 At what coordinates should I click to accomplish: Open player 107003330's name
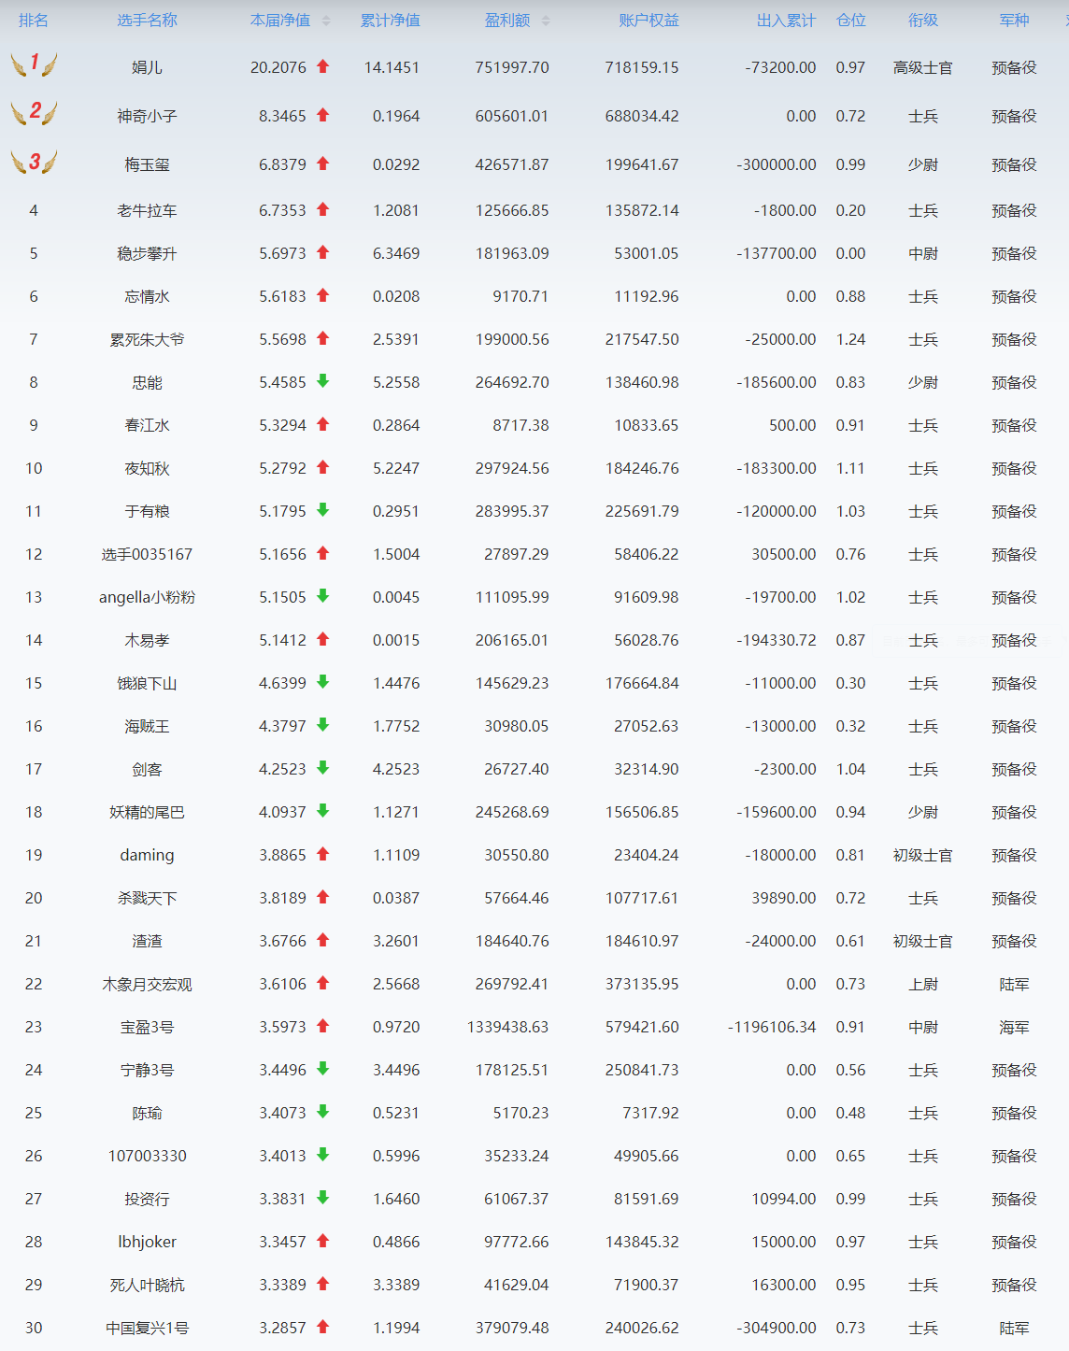click(x=147, y=1156)
